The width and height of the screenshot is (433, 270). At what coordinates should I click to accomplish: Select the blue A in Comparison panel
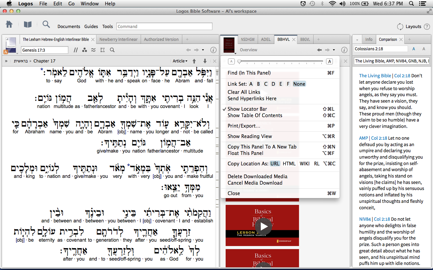click(414, 49)
